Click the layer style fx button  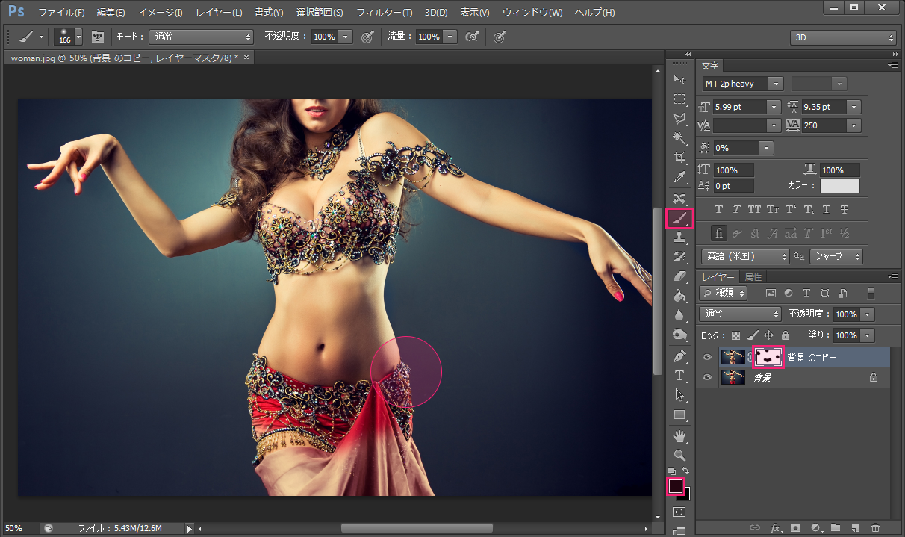pos(776,528)
